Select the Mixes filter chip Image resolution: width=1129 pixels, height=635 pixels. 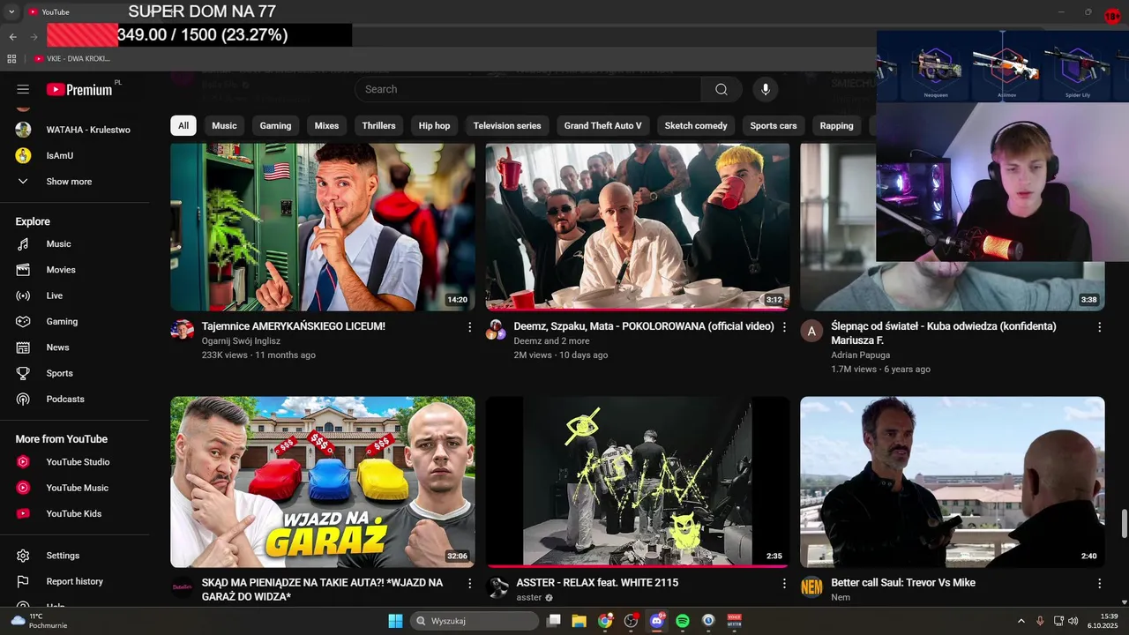(326, 125)
